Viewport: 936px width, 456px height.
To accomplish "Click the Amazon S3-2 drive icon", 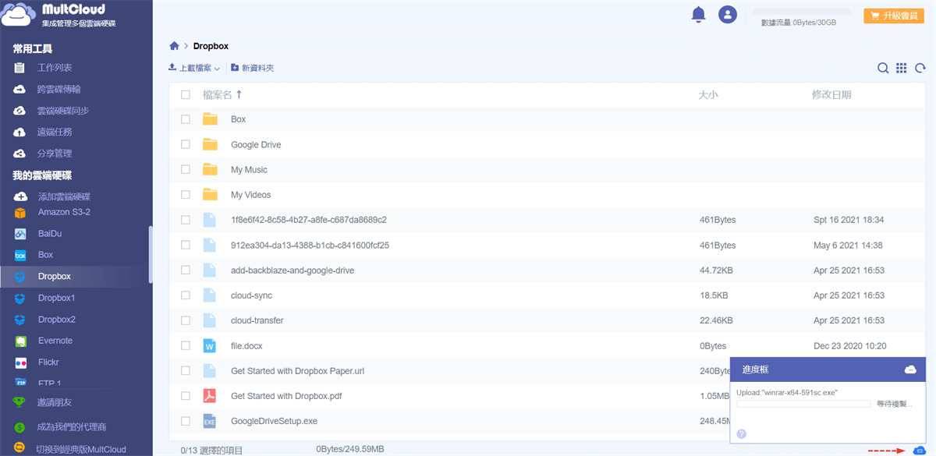I will click(21, 212).
